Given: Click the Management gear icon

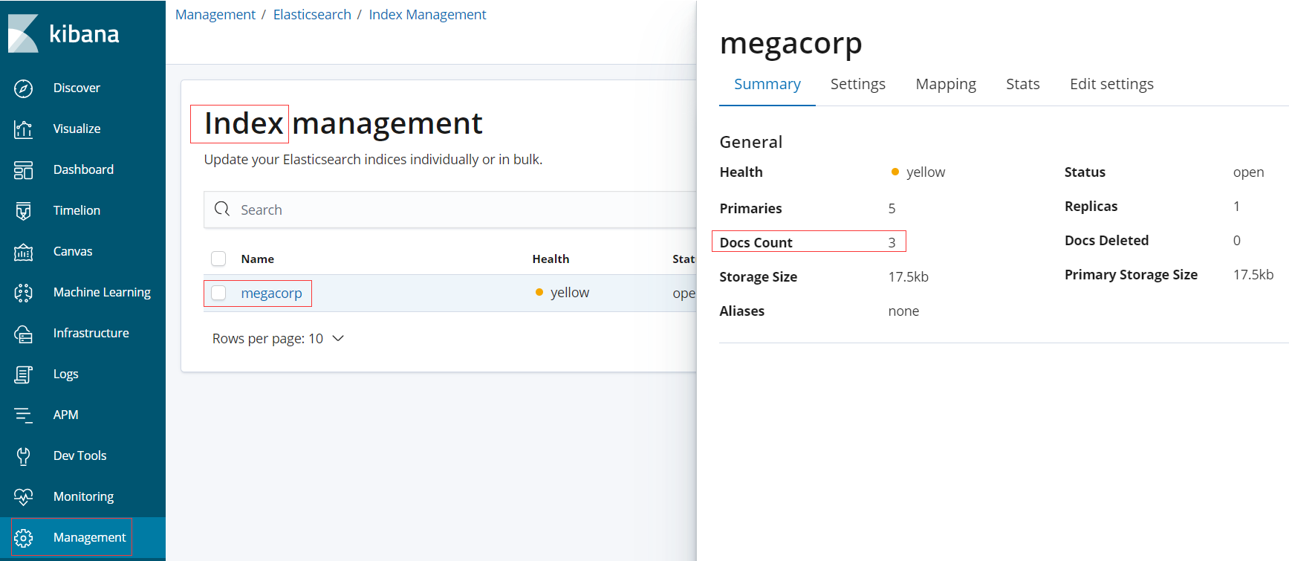Looking at the screenshot, I should [x=23, y=538].
